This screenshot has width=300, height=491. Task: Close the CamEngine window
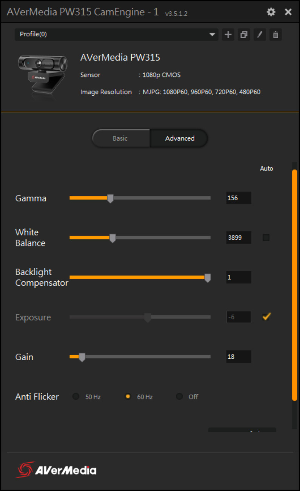pyautogui.click(x=288, y=12)
